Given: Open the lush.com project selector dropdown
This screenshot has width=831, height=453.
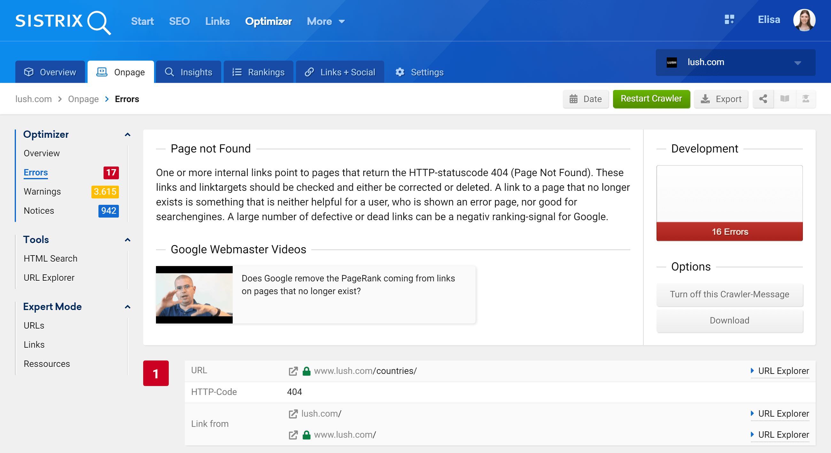Looking at the screenshot, I should tap(735, 62).
